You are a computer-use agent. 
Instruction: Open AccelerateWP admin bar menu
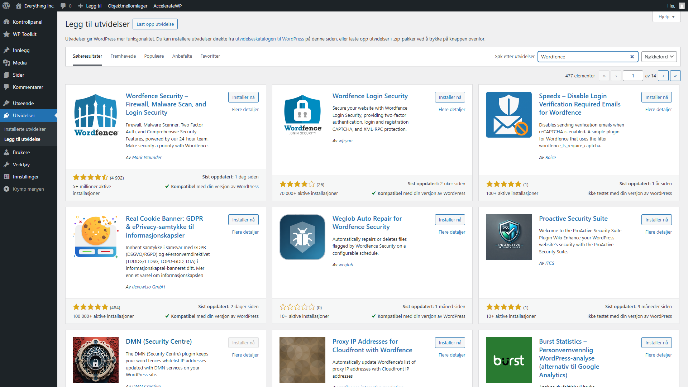click(x=167, y=6)
